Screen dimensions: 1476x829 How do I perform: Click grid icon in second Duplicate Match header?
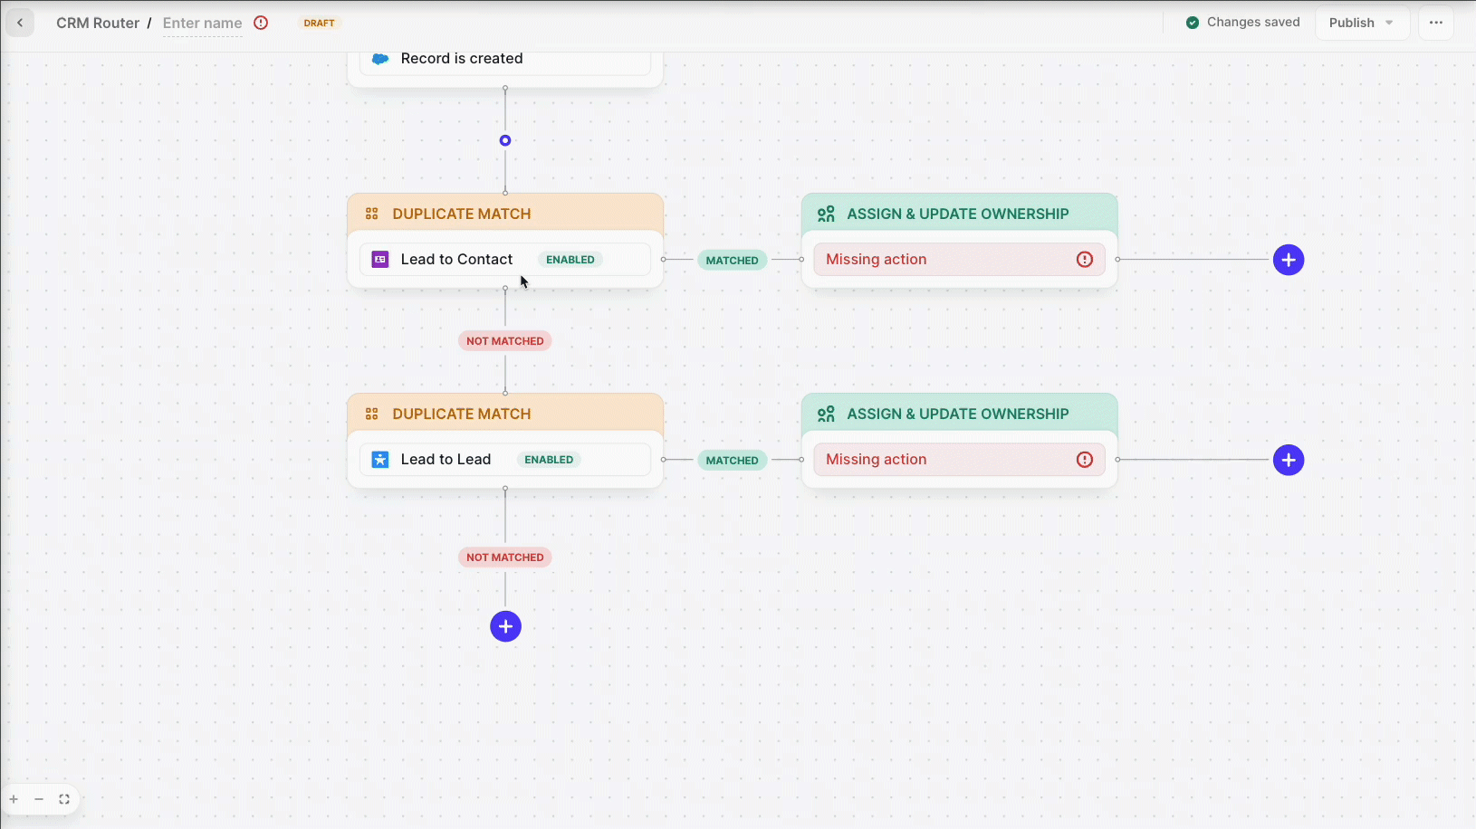coord(372,414)
